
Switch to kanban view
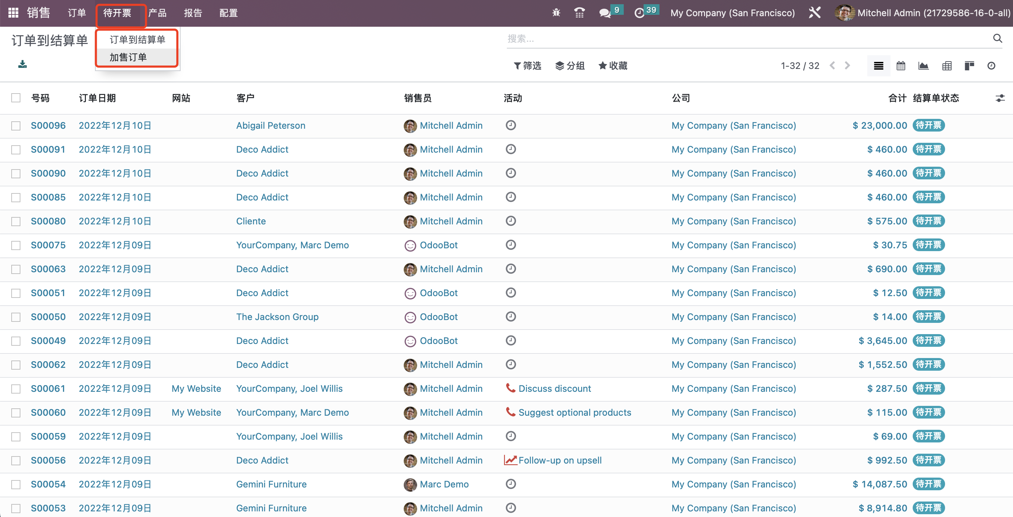969,66
